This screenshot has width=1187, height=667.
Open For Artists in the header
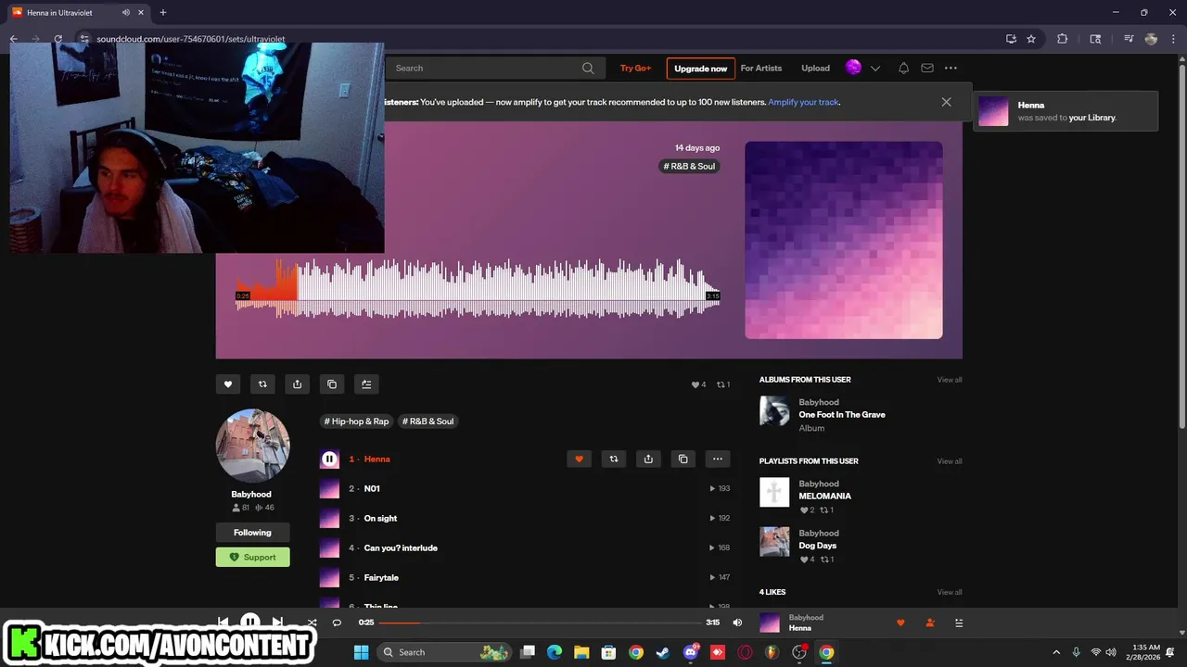(761, 68)
